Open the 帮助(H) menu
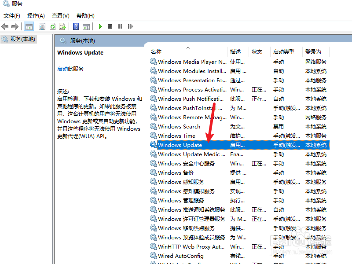The height and width of the screenshot is (264, 352). (x=85, y=15)
